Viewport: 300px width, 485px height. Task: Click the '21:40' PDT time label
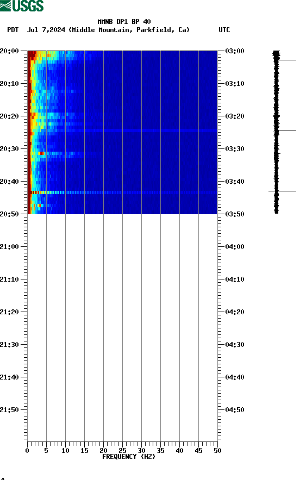point(9,377)
